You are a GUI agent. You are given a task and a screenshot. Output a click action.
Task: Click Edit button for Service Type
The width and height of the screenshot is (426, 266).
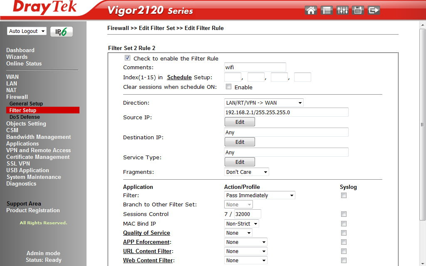click(x=240, y=162)
